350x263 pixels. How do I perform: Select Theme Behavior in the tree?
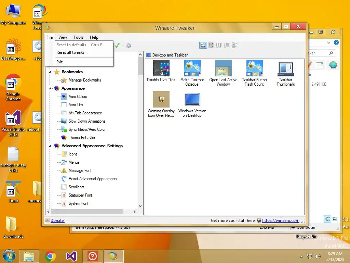(82, 138)
